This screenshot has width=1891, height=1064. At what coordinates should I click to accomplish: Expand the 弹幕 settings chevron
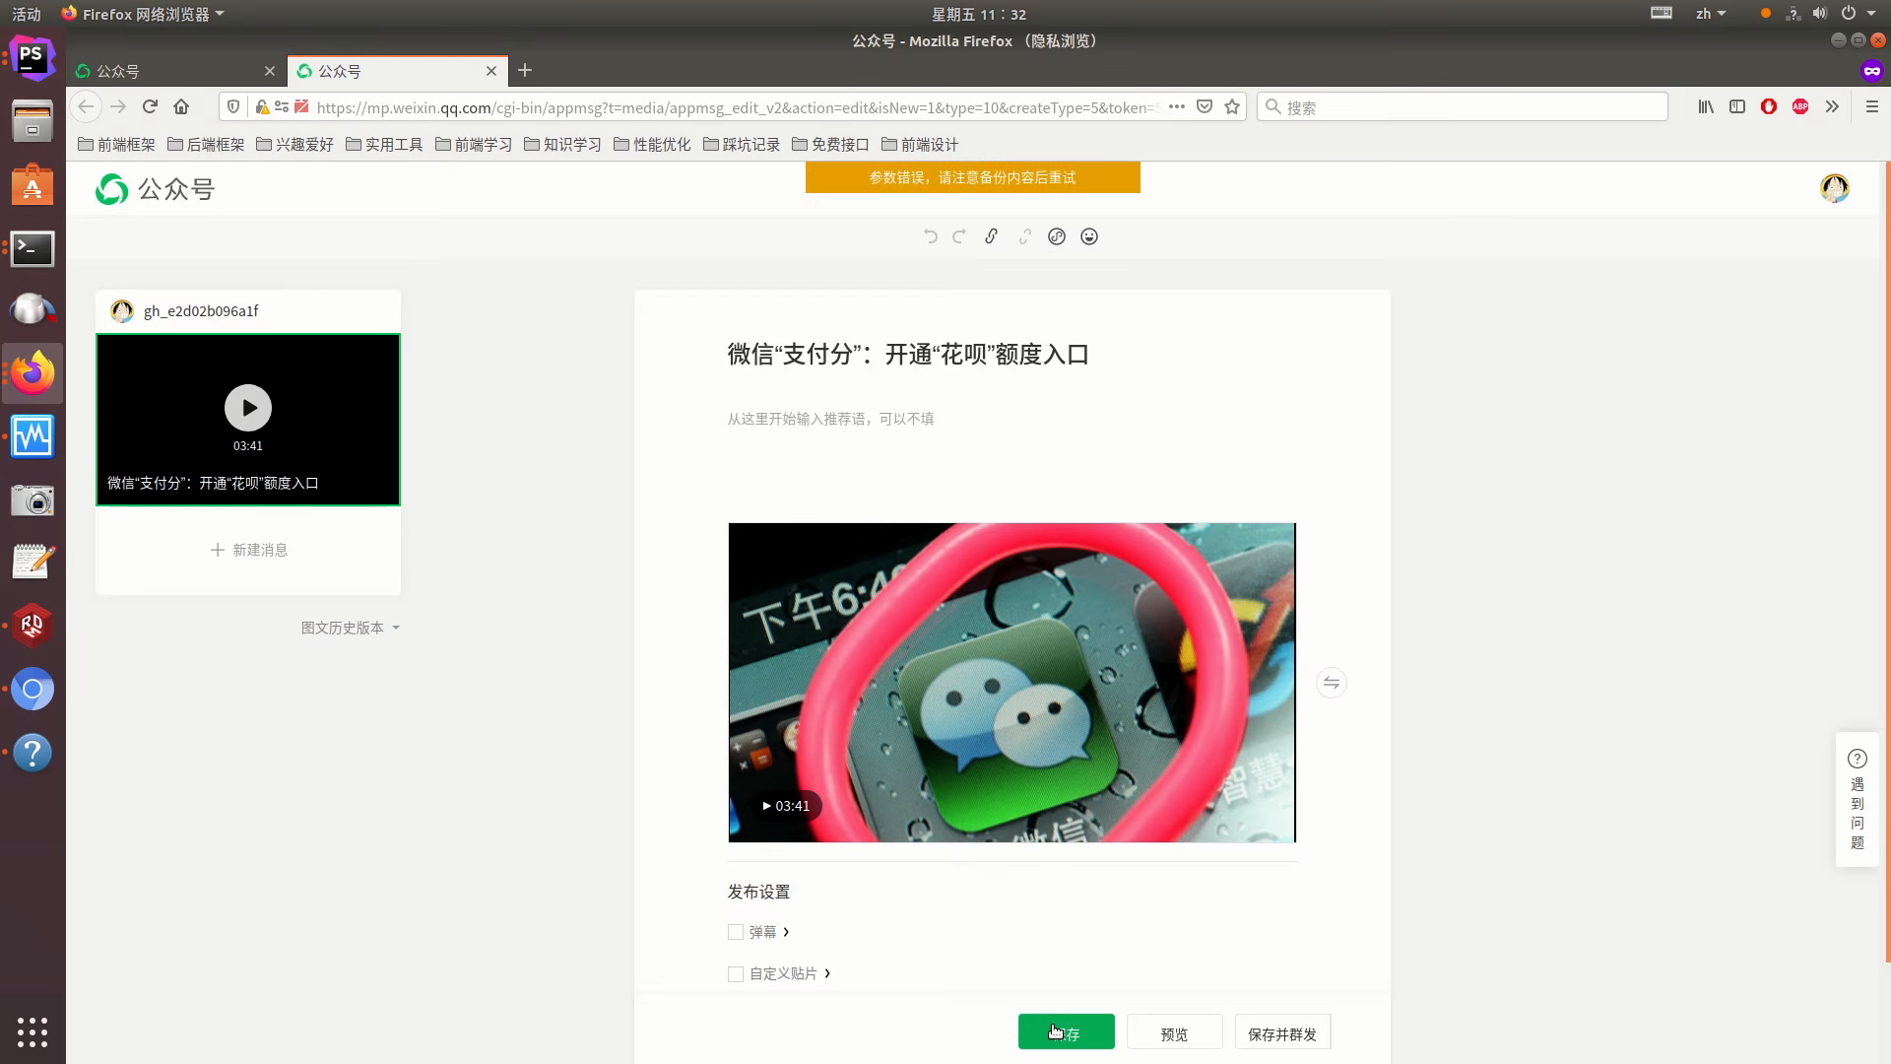click(x=786, y=932)
